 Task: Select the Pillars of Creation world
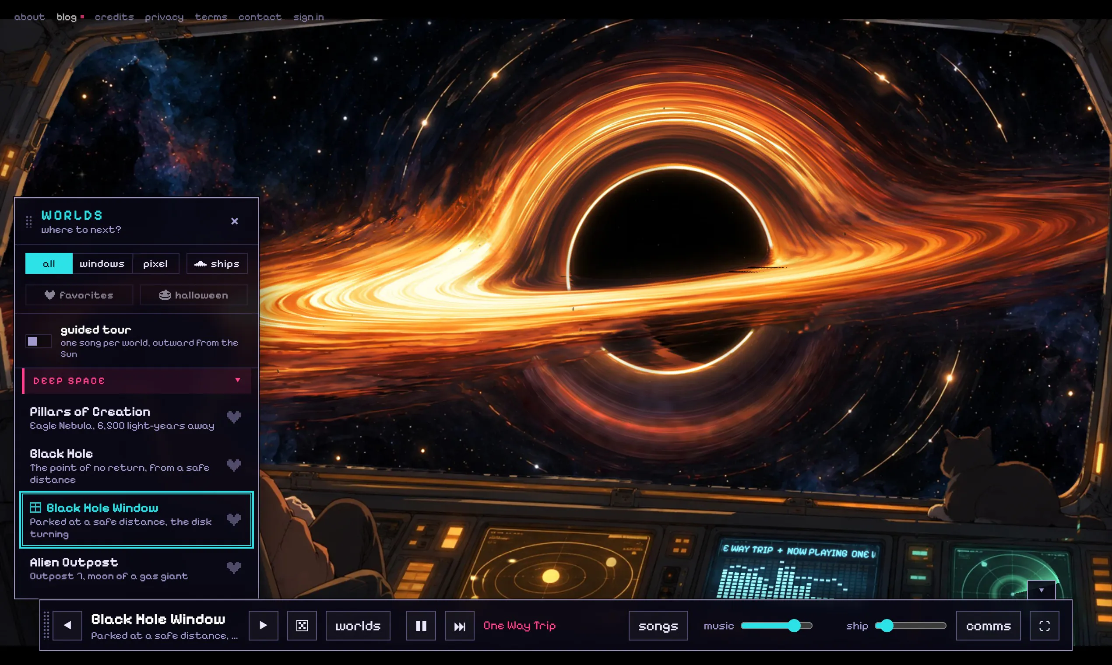pyautogui.click(x=137, y=418)
